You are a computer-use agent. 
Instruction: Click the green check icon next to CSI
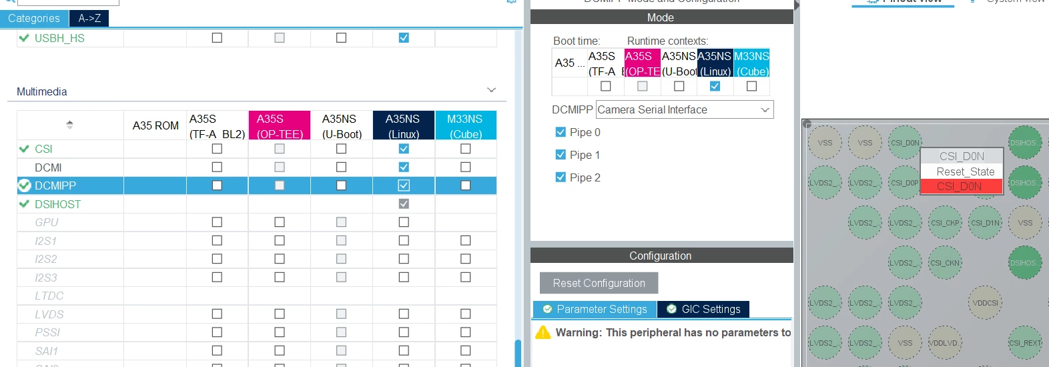[24, 149]
